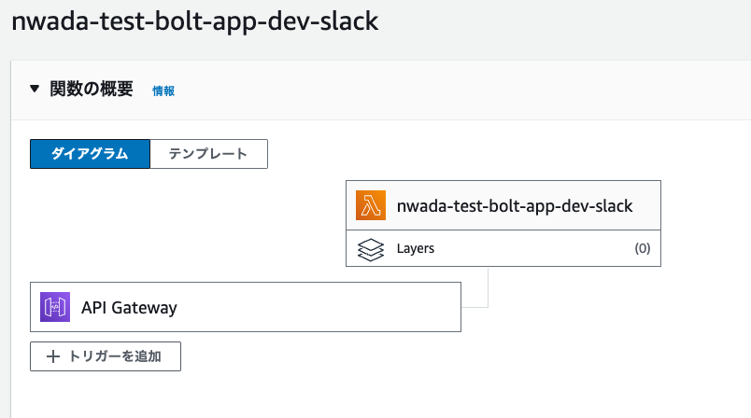This screenshot has width=751, height=418.
Task: Switch to the ダイアグラム tab
Action: tap(90, 154)
